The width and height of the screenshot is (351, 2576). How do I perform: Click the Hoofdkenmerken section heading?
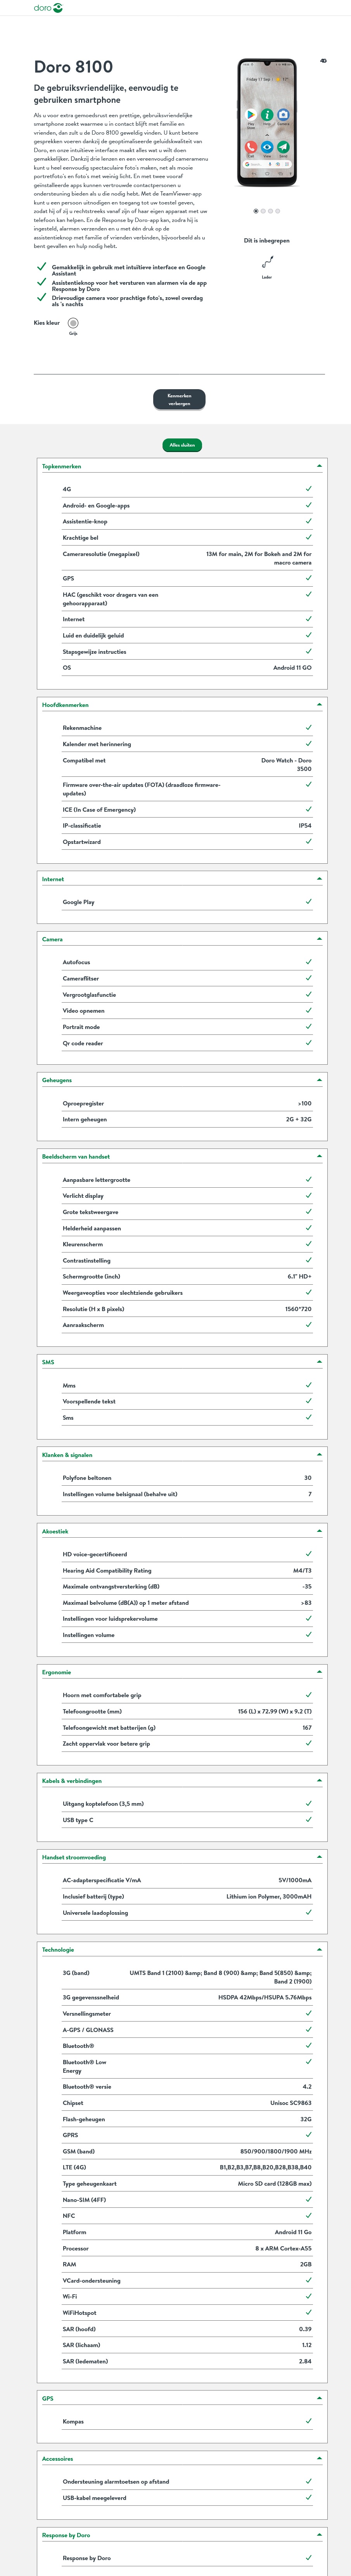[x=65, y=705]
